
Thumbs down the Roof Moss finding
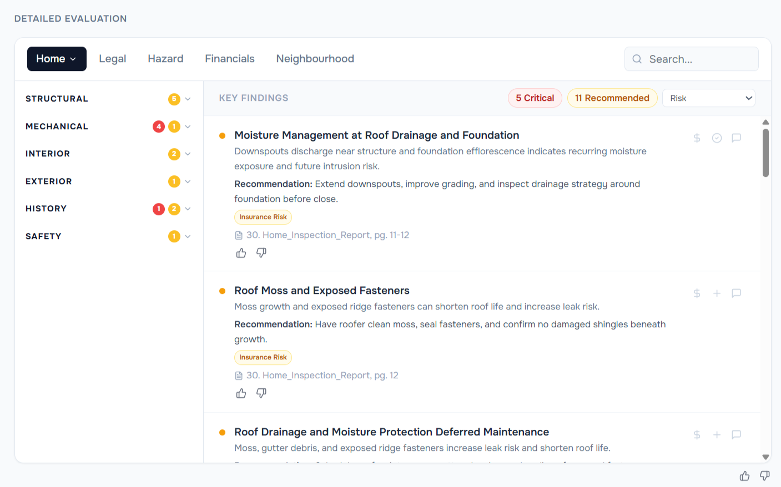(261, 393)
